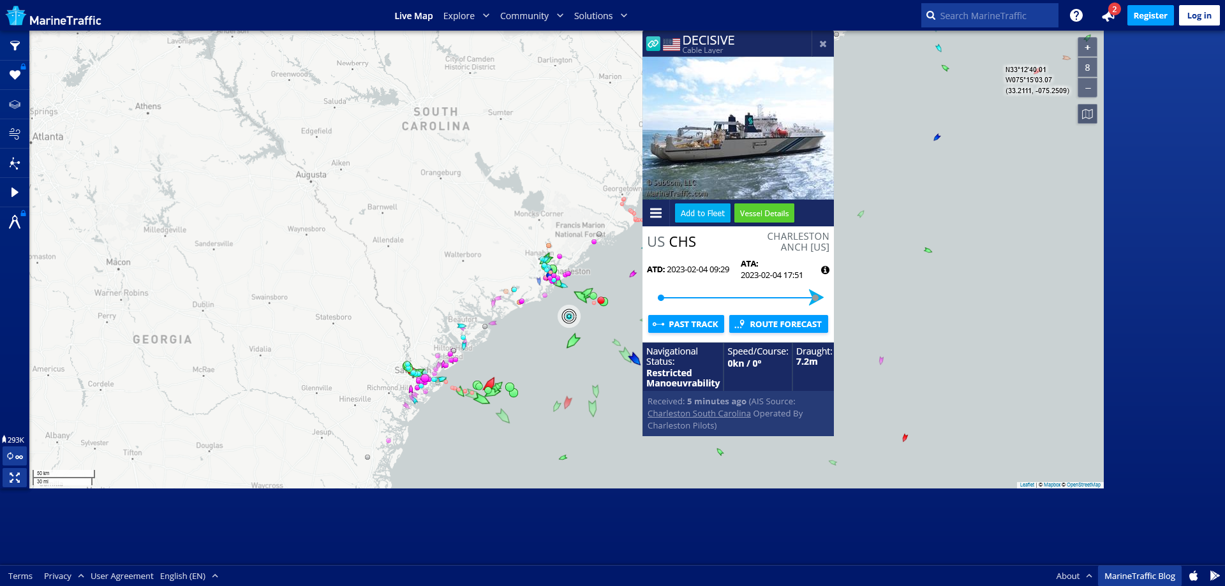
Task: Open the map type selector icon
Action: coord(1087,114)
